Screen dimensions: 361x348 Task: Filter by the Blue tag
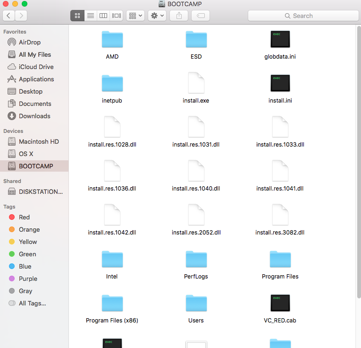(34, 266)
